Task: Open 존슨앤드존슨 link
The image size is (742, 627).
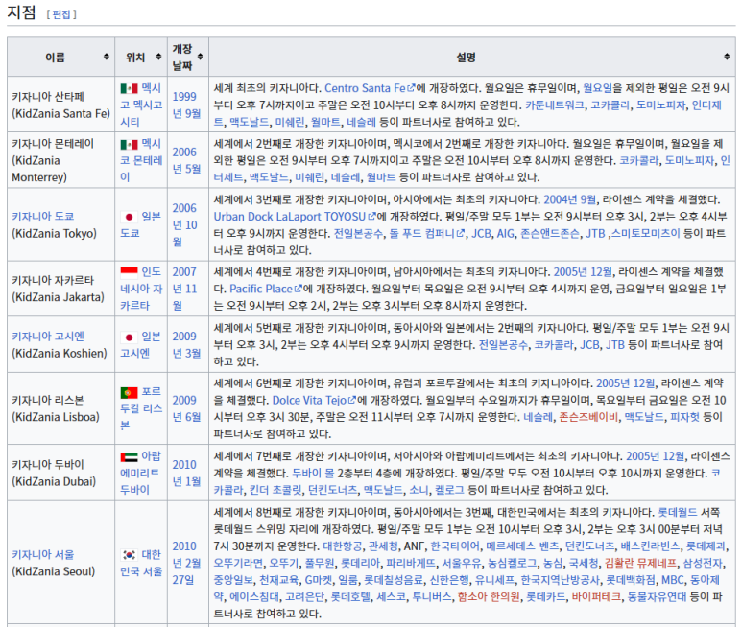Action: click(x=550, y=233)
